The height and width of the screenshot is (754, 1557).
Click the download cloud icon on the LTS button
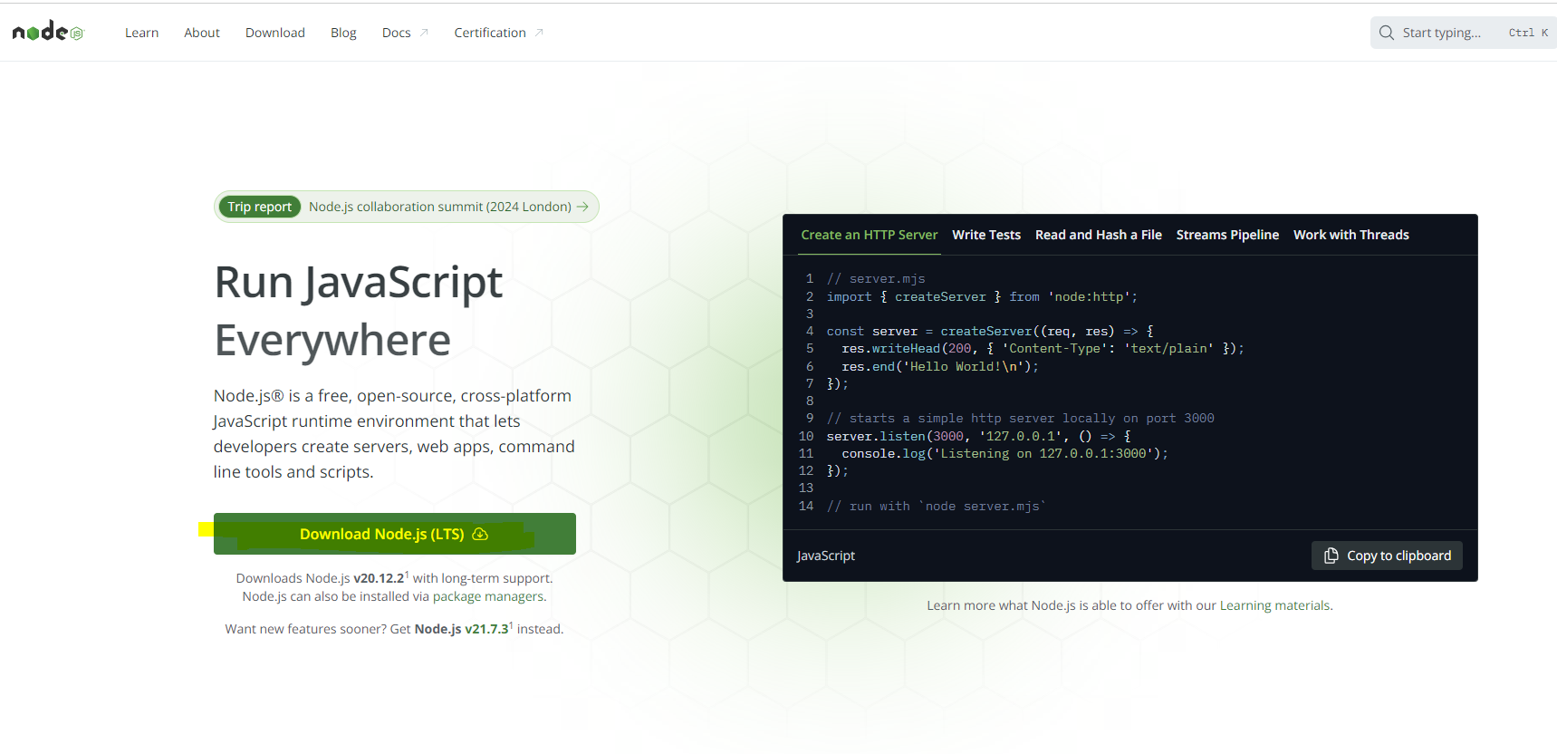[480, 534]
